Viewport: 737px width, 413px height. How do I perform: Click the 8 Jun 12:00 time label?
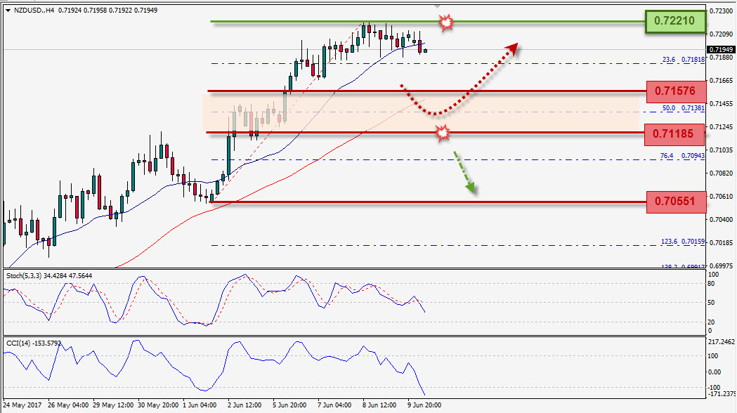pos(379,405)
